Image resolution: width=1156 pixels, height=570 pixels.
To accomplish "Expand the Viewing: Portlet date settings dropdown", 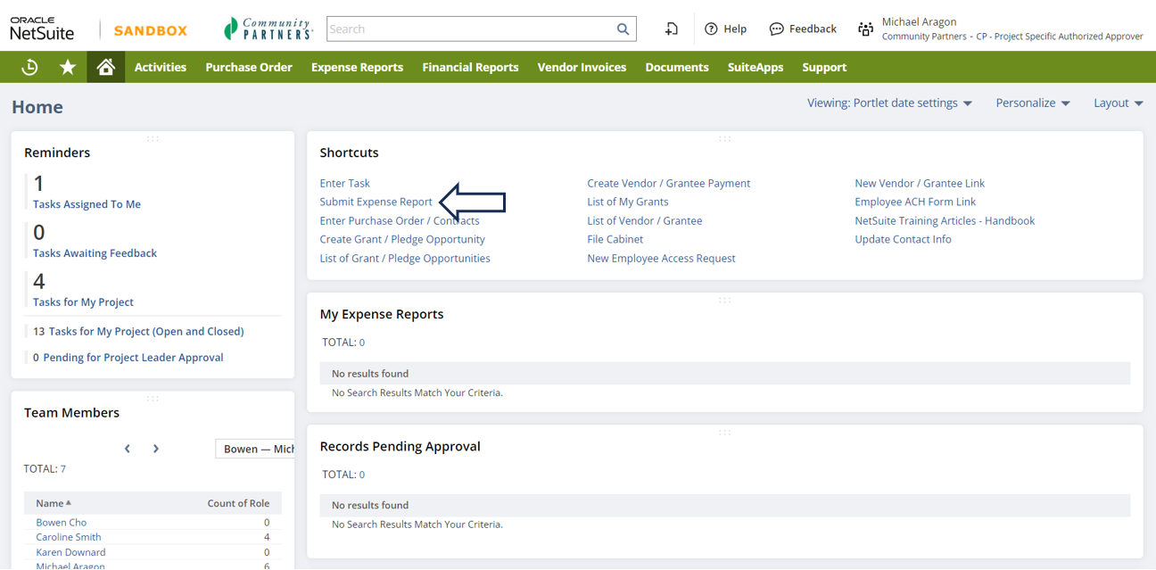I will tap(889, 103).
